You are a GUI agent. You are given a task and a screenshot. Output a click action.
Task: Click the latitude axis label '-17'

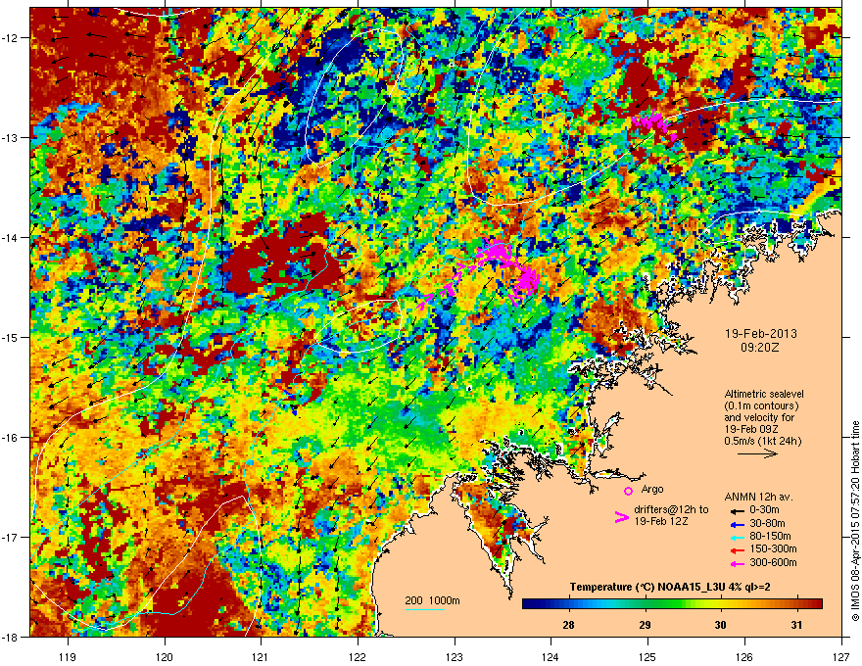(x=11, y=537)
